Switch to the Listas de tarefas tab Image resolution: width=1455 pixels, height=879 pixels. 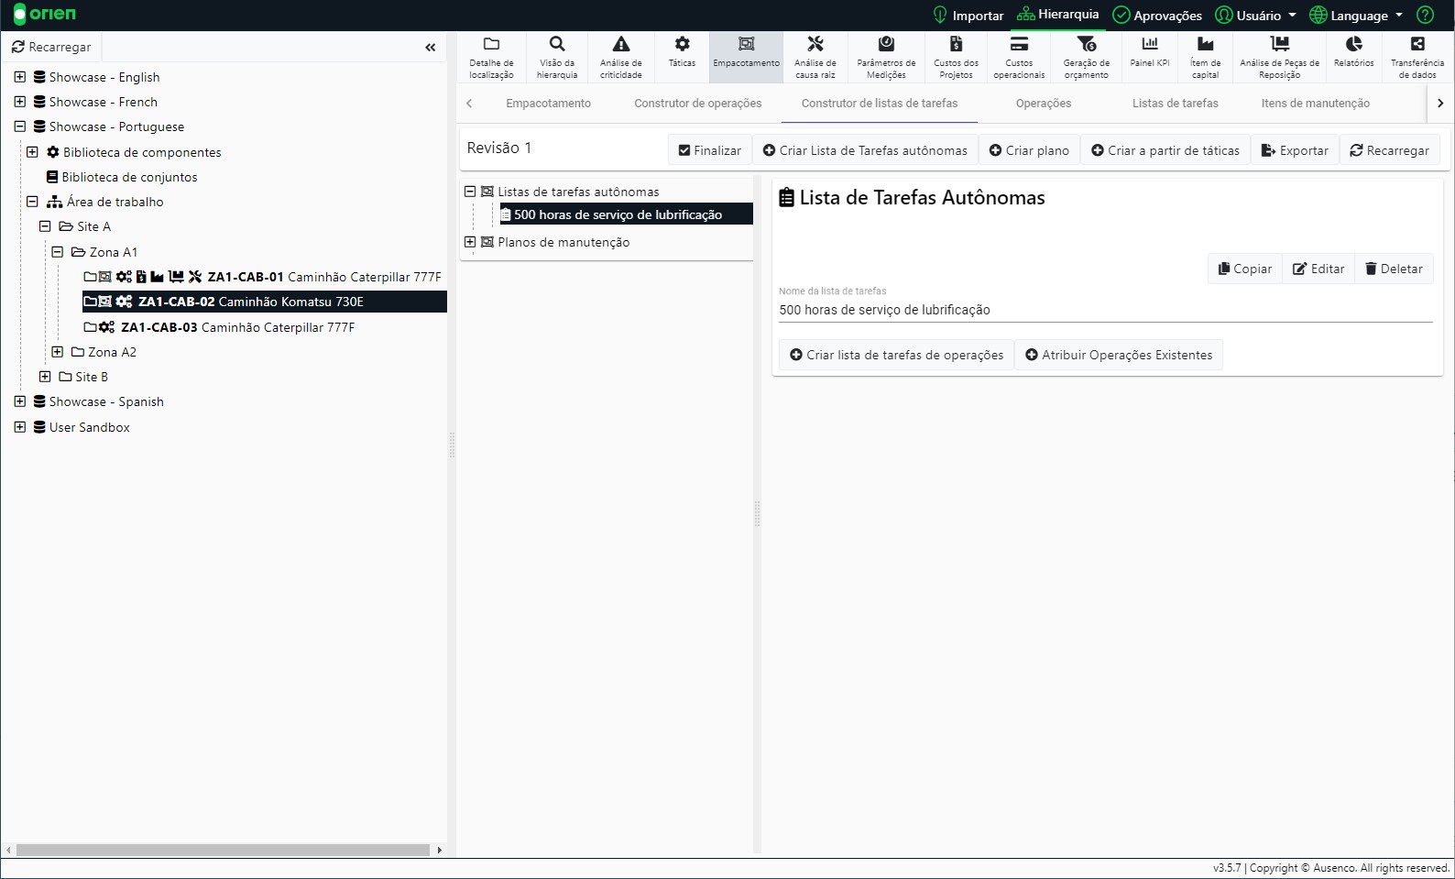point(1176,104)
